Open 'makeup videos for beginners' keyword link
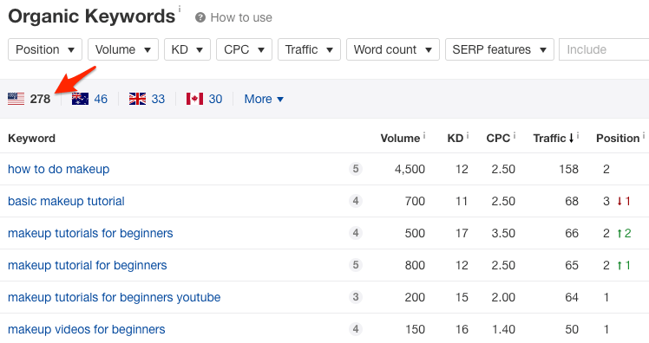Viewport: 649px width, 343px height. click(87, 329)
